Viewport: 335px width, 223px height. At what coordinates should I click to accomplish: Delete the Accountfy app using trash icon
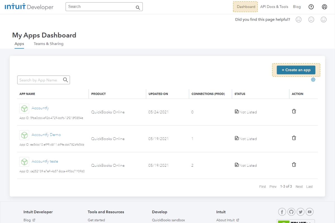click(294, 111)
